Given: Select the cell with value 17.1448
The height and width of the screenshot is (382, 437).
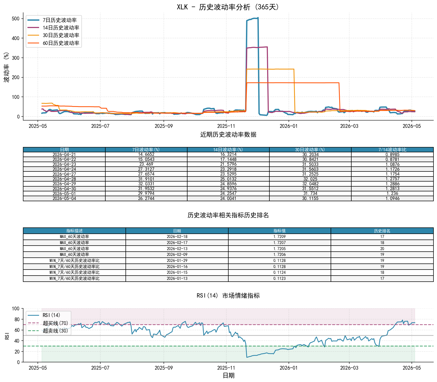Looking at the screenshot, I should coord(228,159).
